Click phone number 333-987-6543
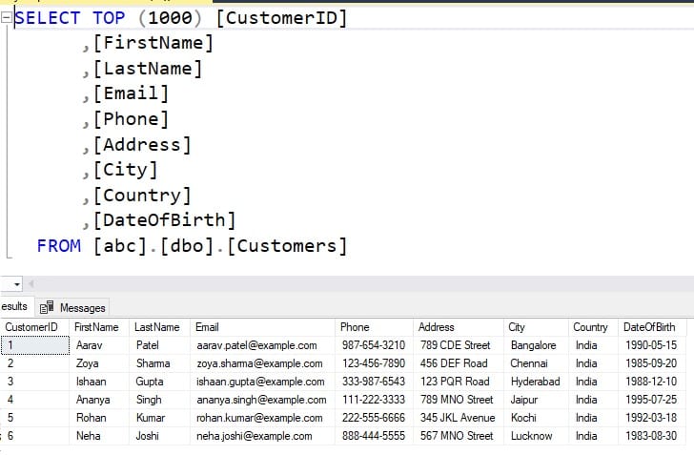 [373, 382]
